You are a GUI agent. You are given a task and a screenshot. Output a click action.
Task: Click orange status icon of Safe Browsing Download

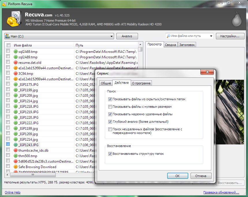click(x=16, y=167)
